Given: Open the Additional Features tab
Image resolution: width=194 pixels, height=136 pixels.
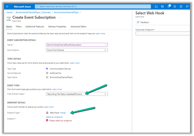Looking at the screenshot, I should pyautogui.click(x=35, y=27).
